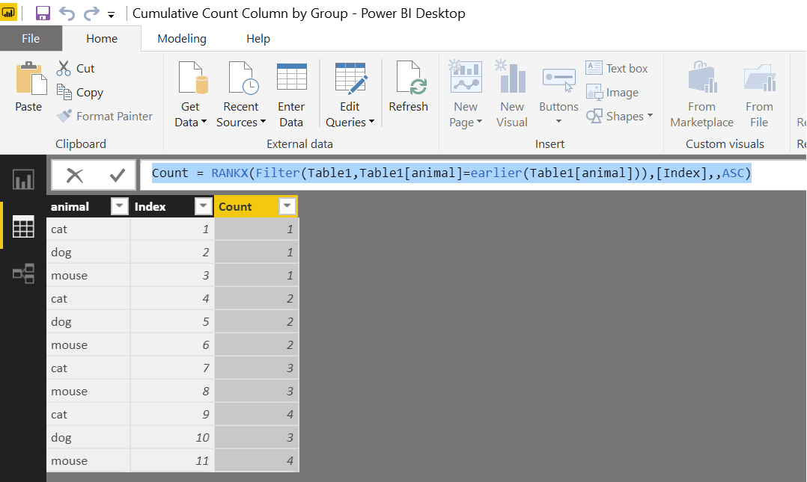Open the Index column filter dropdown
807x482 pixels.
[x=204, y=206]
